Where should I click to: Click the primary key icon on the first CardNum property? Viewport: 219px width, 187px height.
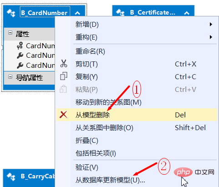tap(20, 46)
